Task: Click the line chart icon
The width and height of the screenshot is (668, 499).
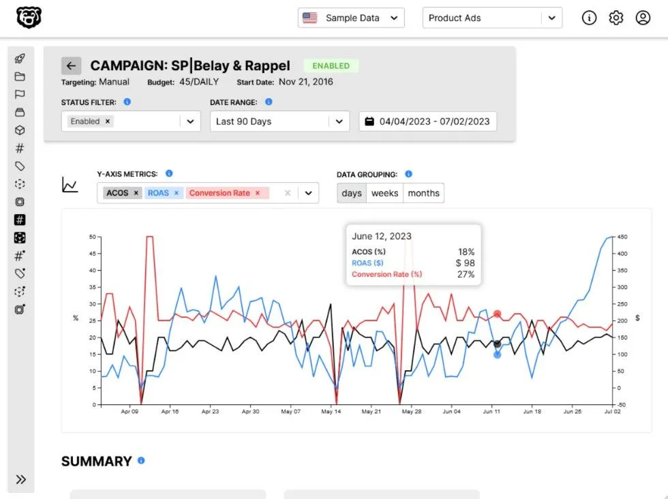Action: 70,185
